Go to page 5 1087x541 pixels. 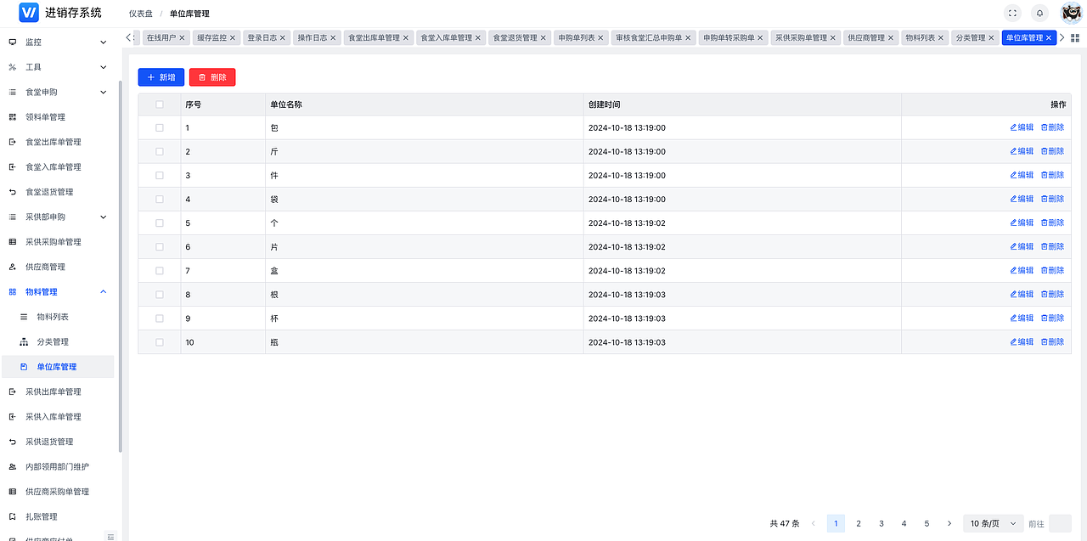[x=926, y=523]
